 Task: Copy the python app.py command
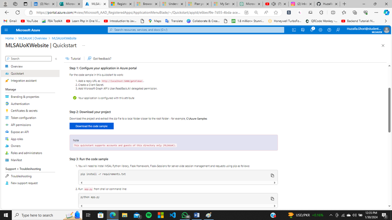pos(272,199)
